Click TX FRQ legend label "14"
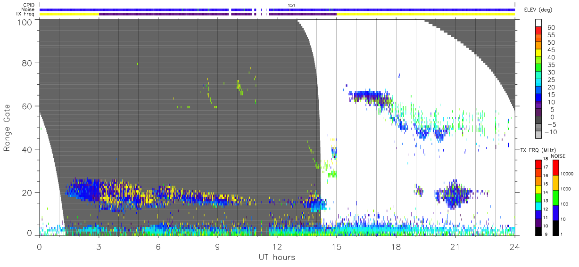579x267 pixels. [545, 192]
